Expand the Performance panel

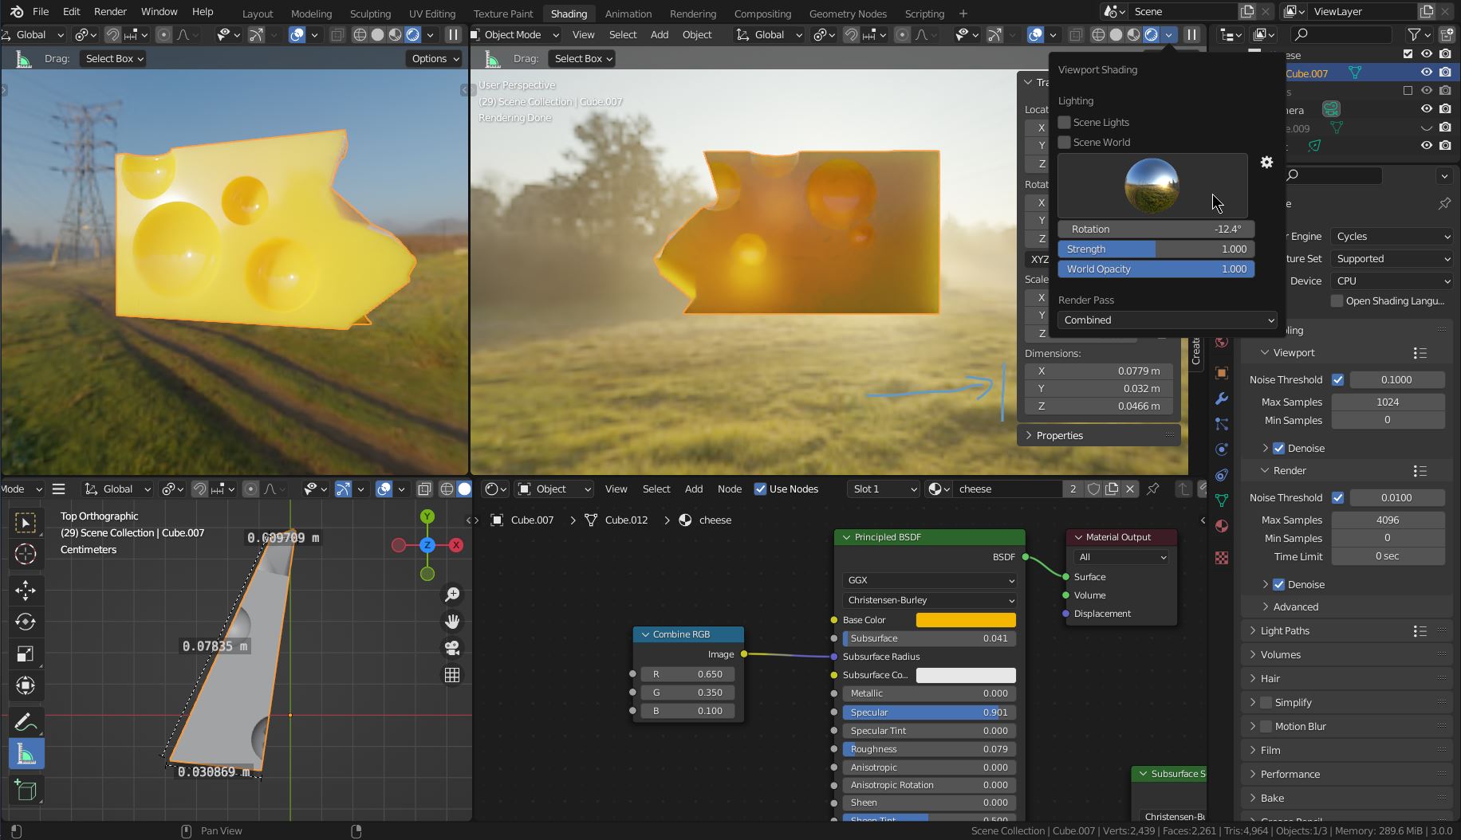[1290, 774]
